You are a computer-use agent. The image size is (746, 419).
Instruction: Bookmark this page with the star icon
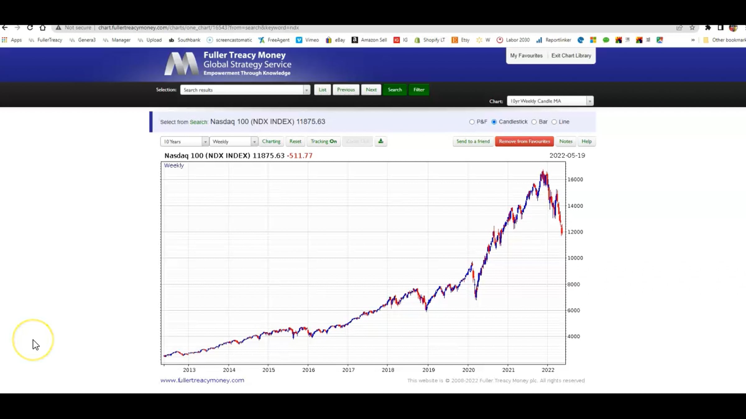tap(692, 28)
